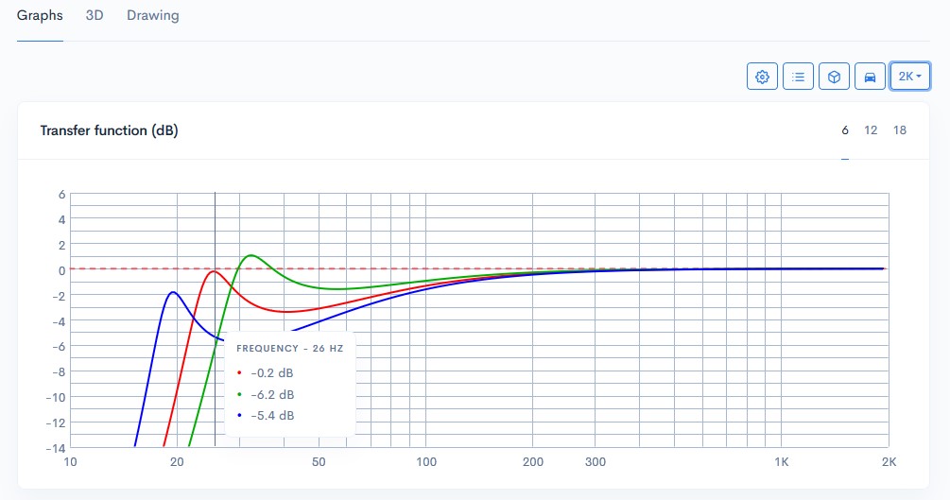Select the cube enclosure icon
This screenshot has width=950, height=500.
click(x=834, y=77)
